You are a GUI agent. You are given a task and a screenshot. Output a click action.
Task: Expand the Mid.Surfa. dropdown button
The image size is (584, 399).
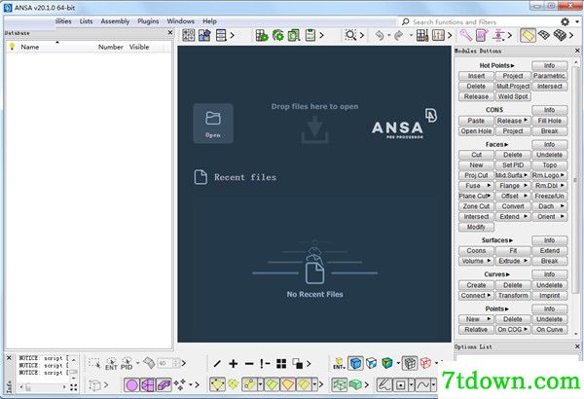point(513,175)
